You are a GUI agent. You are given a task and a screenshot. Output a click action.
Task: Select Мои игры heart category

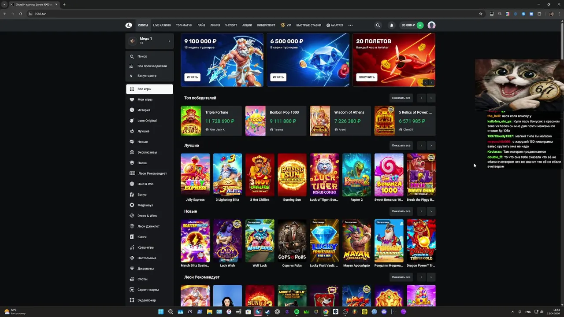(x=149, y=100)
